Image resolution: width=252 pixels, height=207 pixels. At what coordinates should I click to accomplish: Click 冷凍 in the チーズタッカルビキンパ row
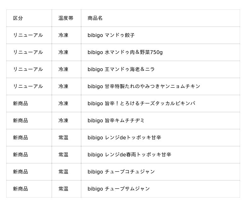(x=63, y=104)
